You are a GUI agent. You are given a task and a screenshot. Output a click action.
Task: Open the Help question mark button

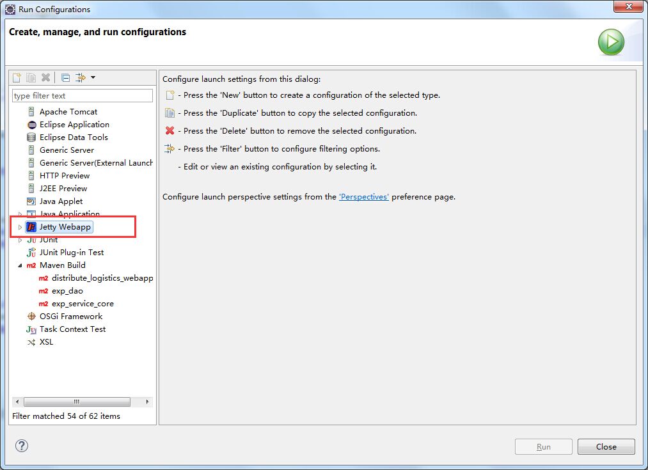[22, 446]
